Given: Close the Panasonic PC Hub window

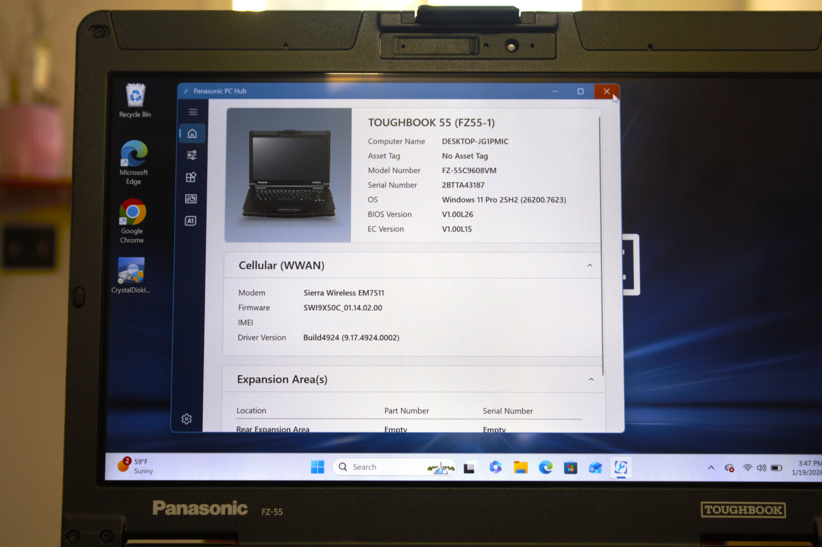Looking at the screenshot, I should [607, 91].
